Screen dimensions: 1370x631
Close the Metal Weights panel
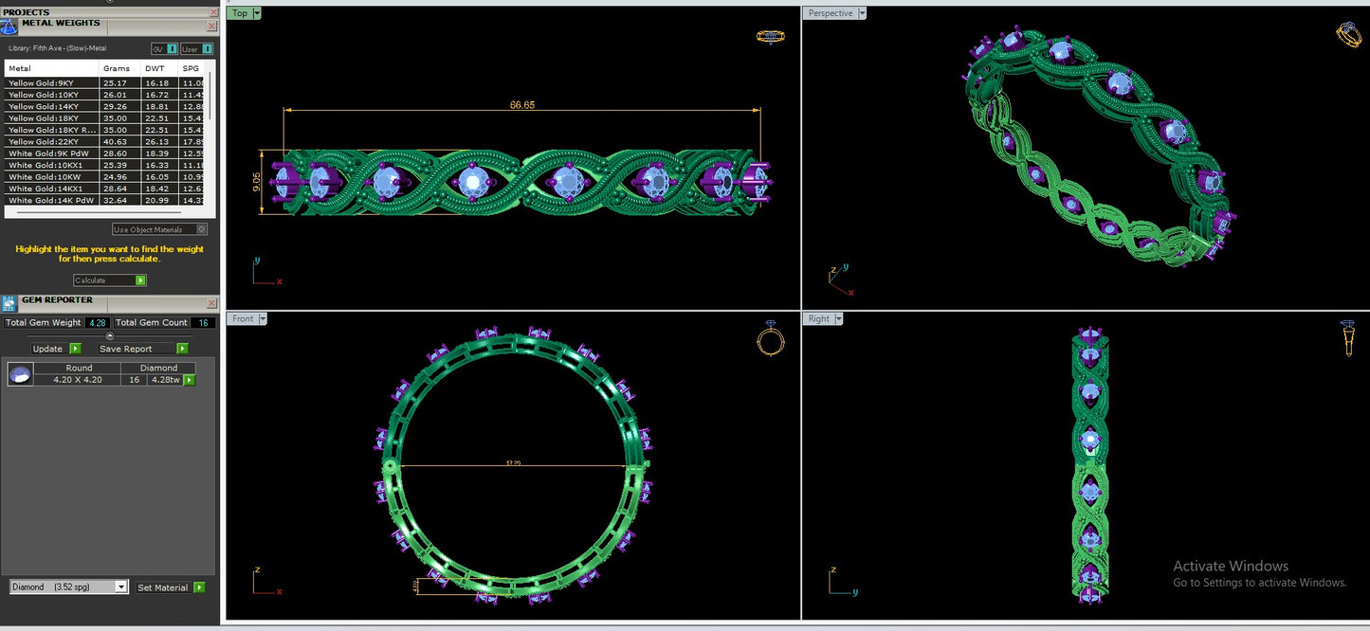(x=211, y=26)
